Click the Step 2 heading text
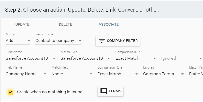 [82, 10]
